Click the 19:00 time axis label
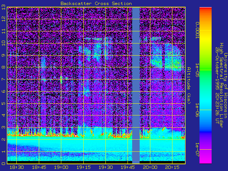 (x=61, y=167)
